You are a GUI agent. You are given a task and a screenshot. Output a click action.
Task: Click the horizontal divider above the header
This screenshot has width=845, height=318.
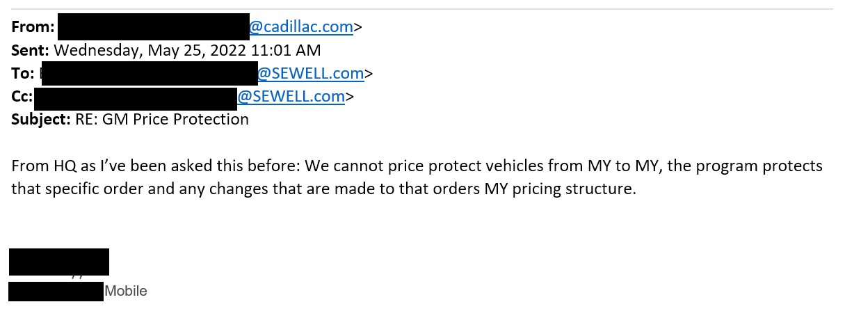point(422,9)
